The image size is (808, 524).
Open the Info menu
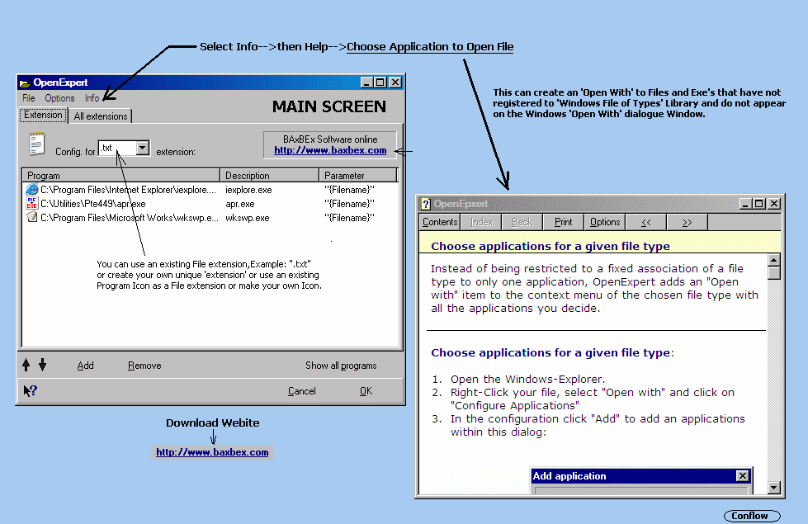tap(92, 98)
